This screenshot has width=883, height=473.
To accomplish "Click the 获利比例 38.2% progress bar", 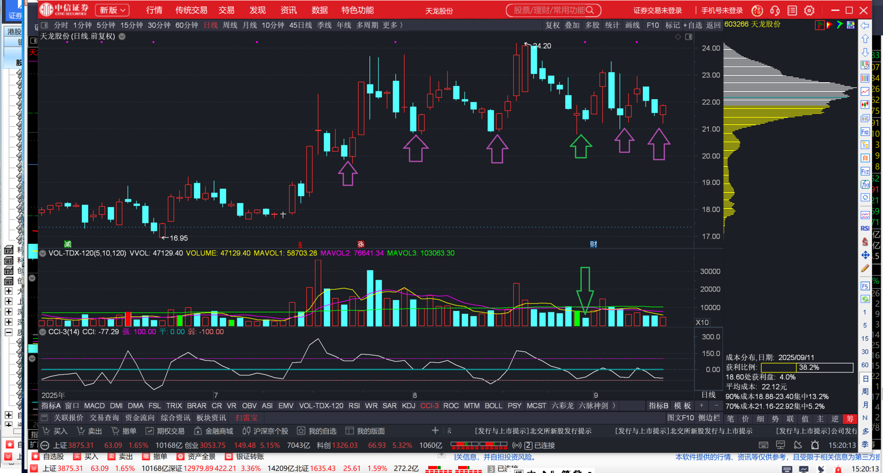I will pyautogui.click(x=807, y=367).
